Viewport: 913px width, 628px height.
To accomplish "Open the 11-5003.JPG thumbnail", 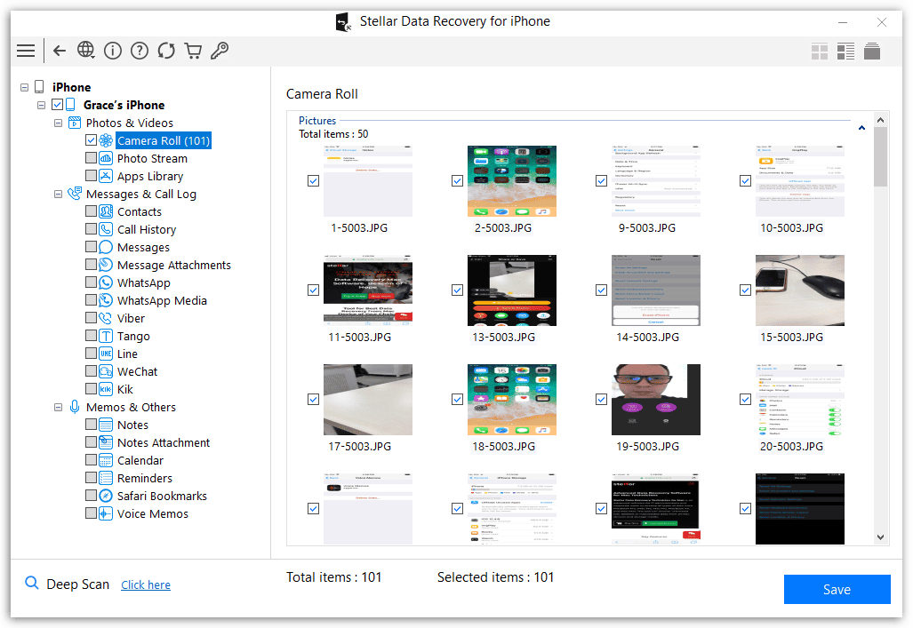I will click(x=368, y=290).
